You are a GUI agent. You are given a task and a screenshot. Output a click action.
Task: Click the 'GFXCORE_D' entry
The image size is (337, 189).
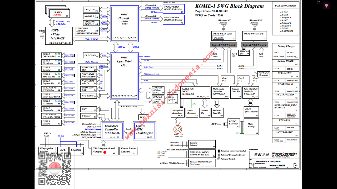click(x=285, y=84)
